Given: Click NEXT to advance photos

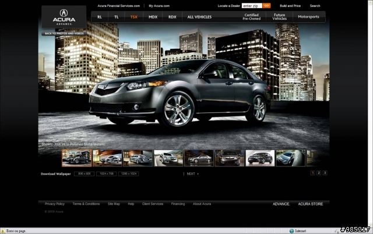Looking at the screenshot, I should pos(192,174).
